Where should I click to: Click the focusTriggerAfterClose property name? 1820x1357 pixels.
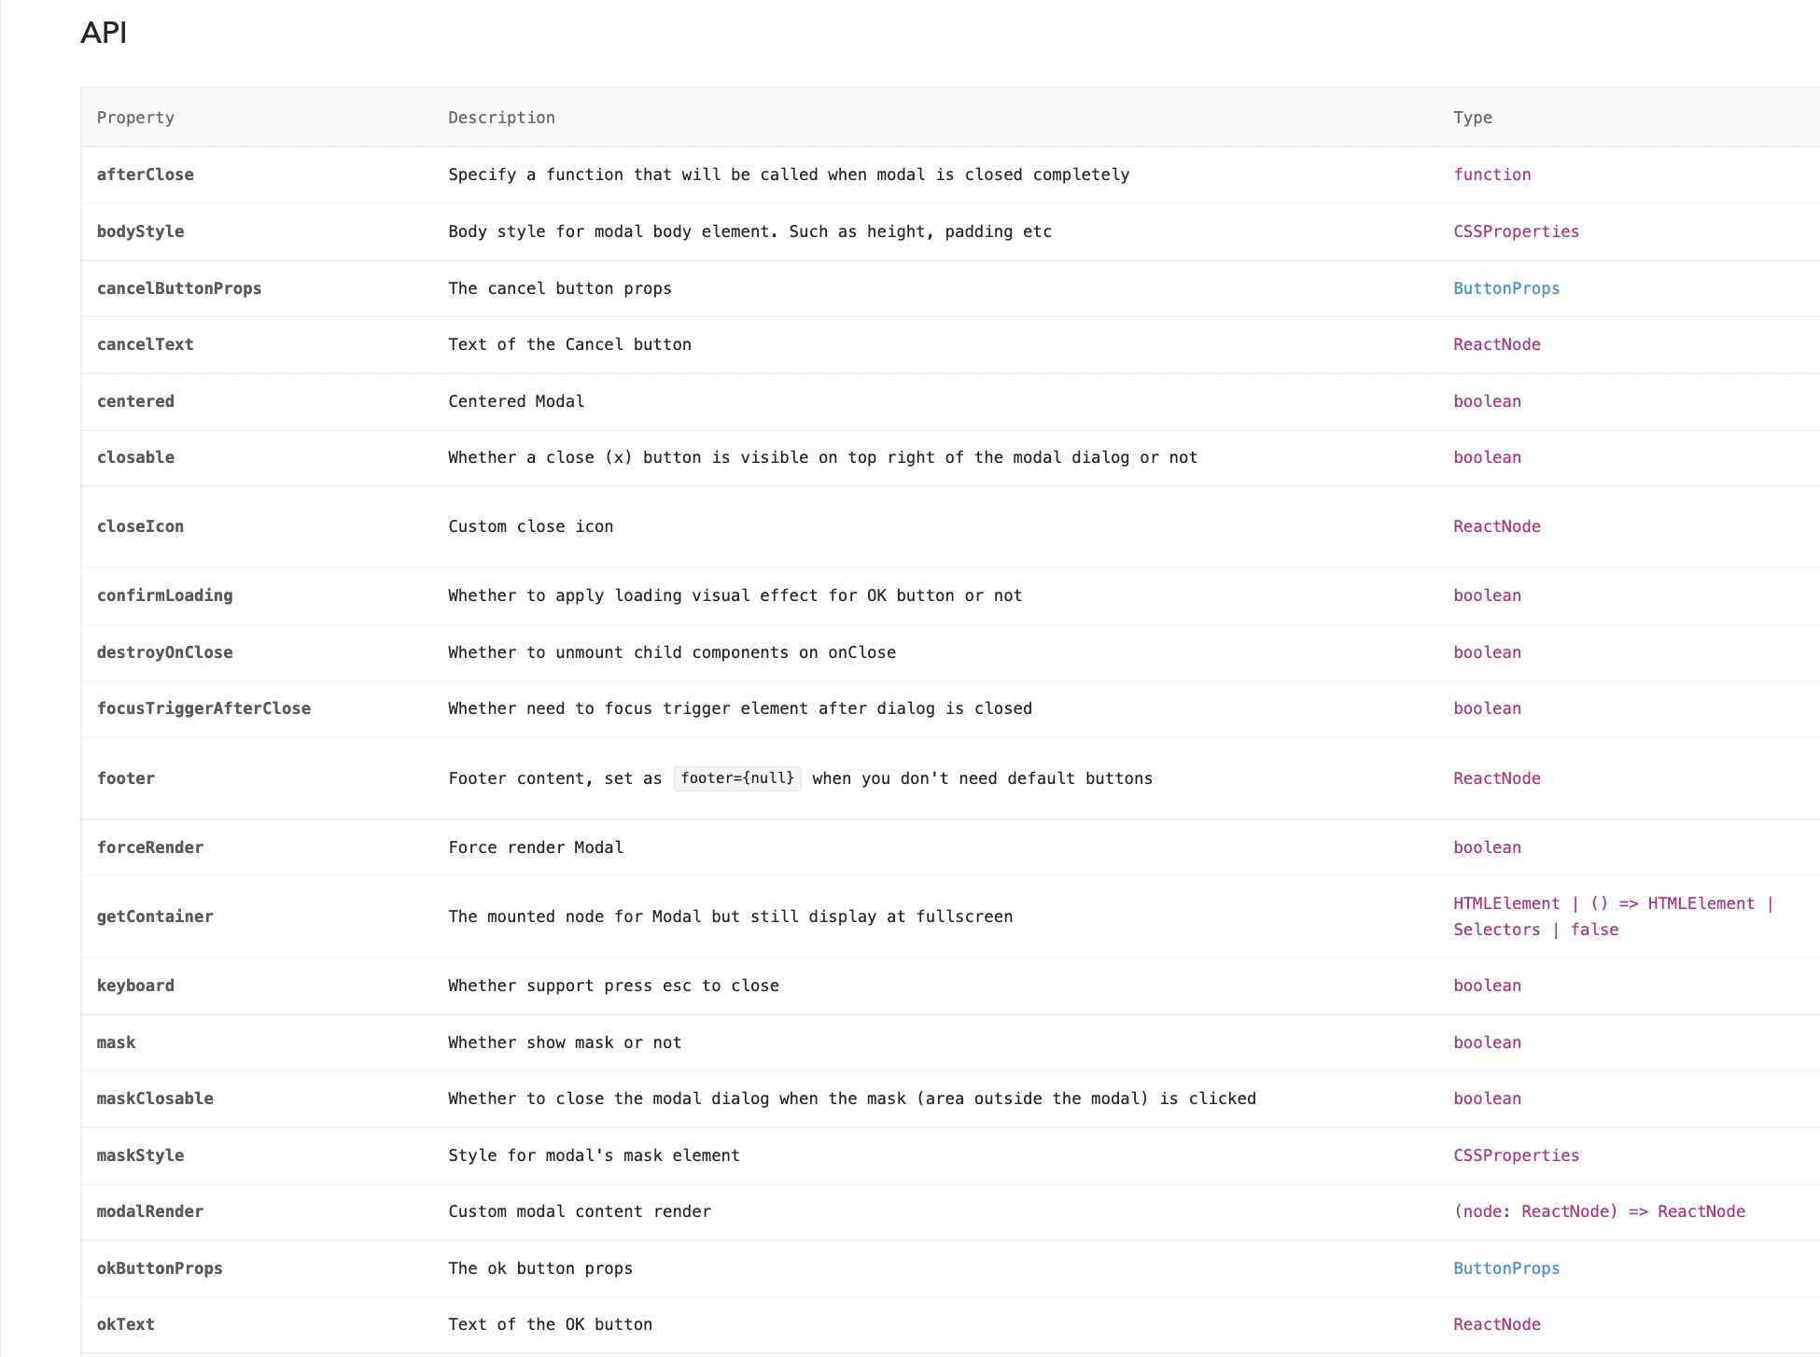[203, 708]
